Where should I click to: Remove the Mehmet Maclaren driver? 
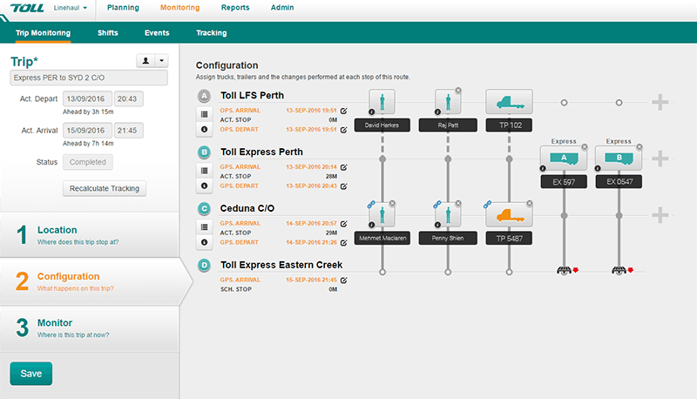pyautogui.click(x=393, y=203)
